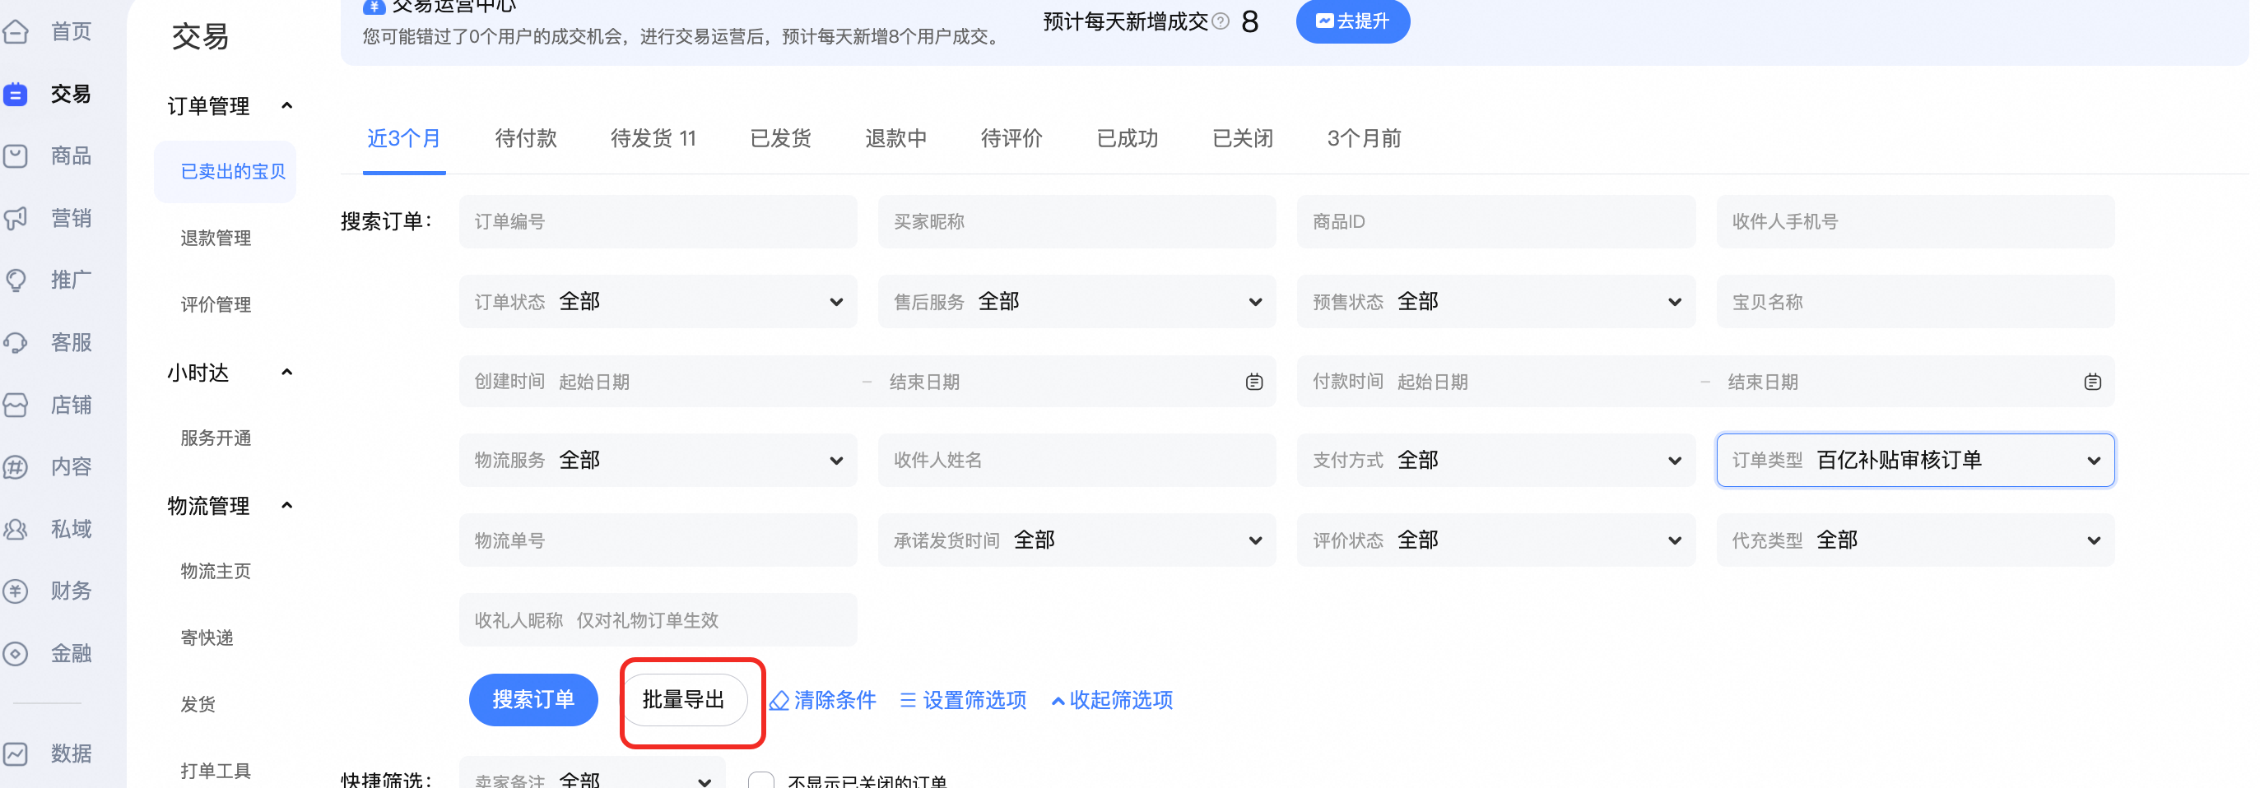Open 打单工具 menu item

[x=216, y=772]
